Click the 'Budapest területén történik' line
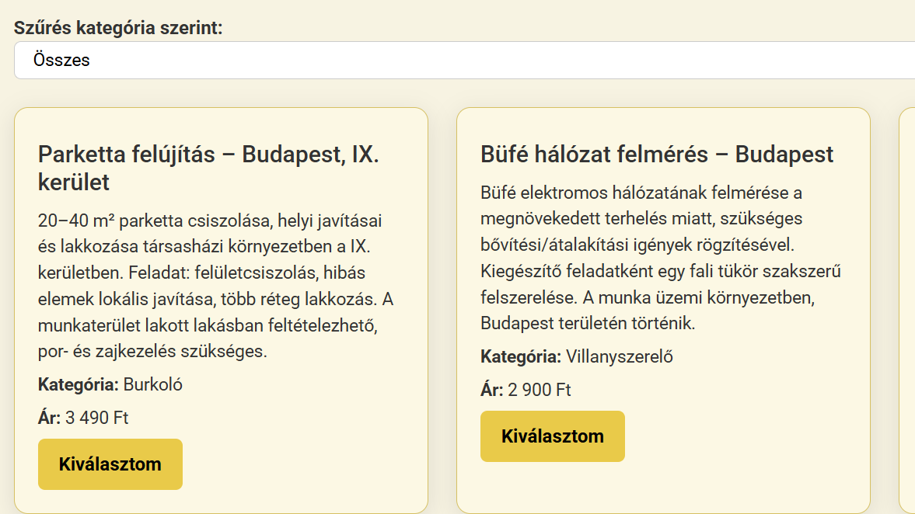This screenshot has height=514, width=915. [x=588, y=323]
